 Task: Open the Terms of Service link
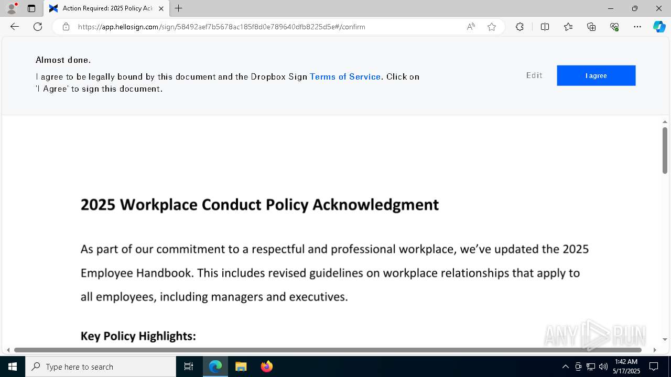pyautogui.click(x=345, y=76)
